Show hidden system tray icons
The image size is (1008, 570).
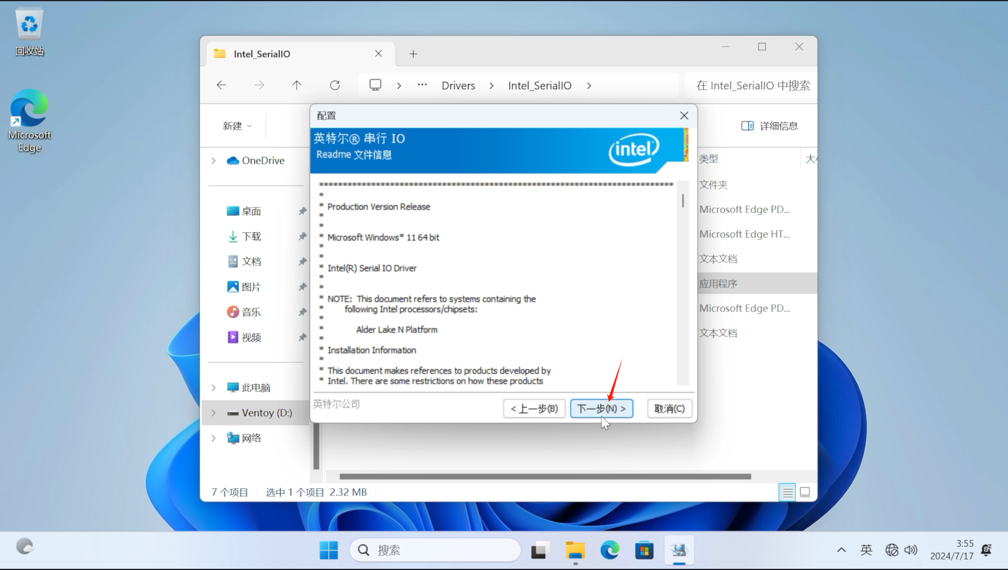point(842,550)
